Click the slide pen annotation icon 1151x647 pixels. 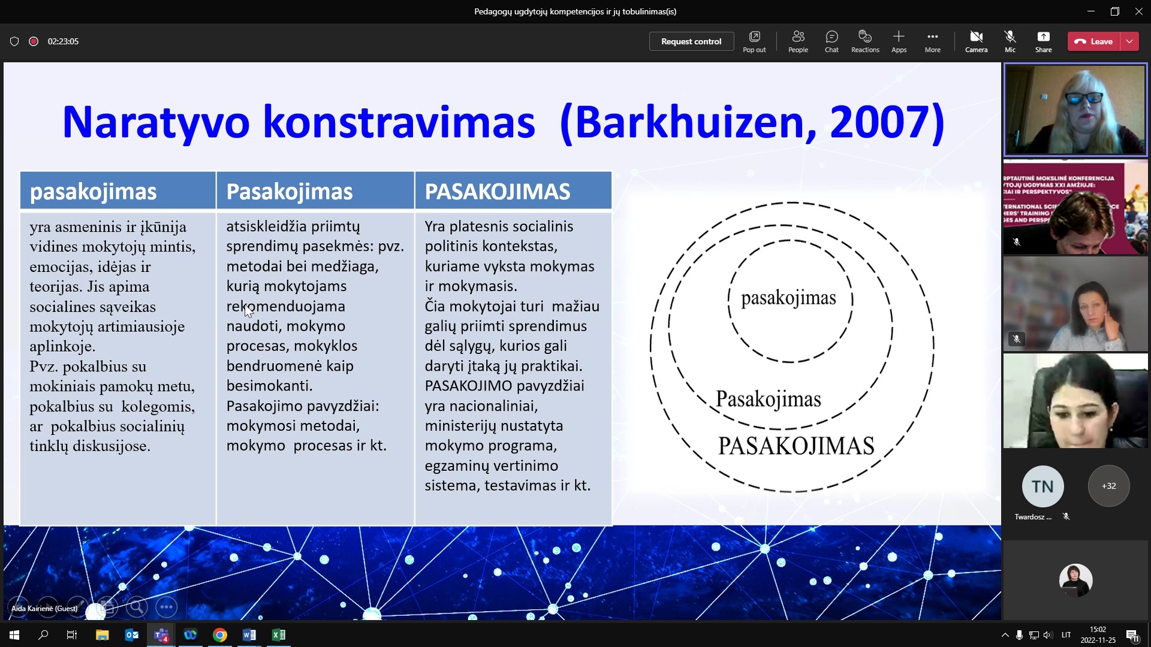point(77,607)
